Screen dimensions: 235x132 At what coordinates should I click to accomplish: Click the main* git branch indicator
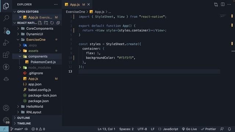click(x=17, y=129)
